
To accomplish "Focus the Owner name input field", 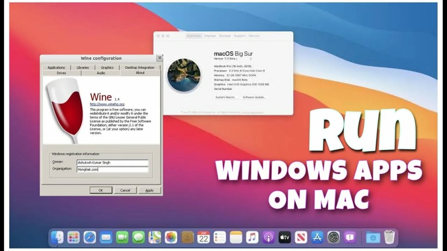I will pyautogui.click(x=112, y=162).
